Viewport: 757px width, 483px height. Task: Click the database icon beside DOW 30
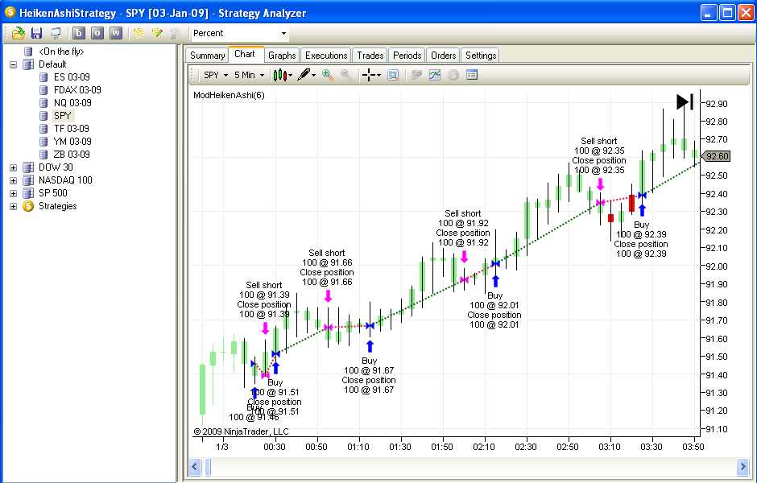28,167
